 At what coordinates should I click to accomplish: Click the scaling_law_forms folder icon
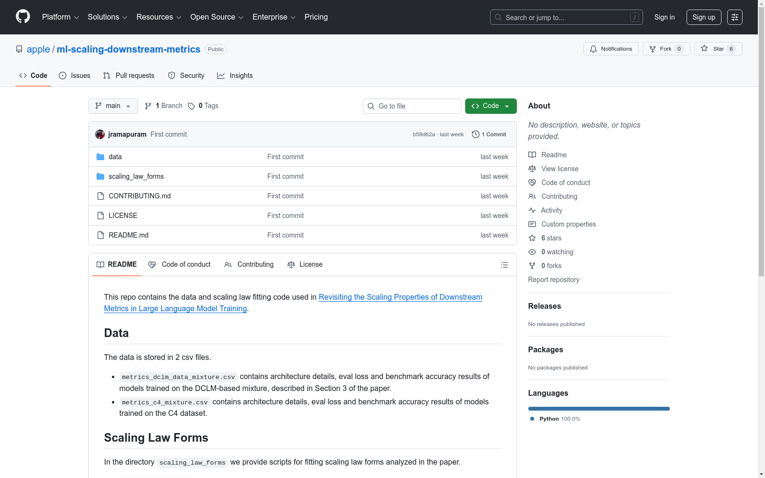(100, 176)
